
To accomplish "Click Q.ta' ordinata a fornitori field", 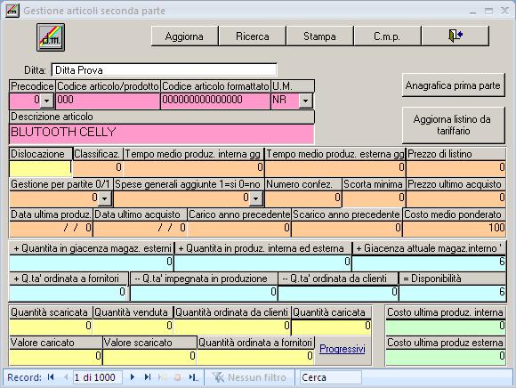I will tap(69, 293).
